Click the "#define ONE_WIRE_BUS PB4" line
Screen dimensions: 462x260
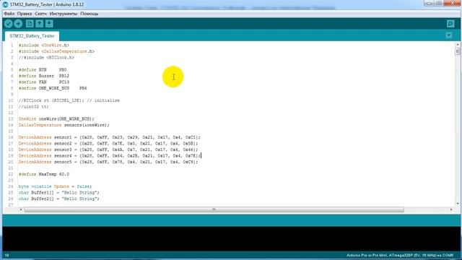coord(53,88)
